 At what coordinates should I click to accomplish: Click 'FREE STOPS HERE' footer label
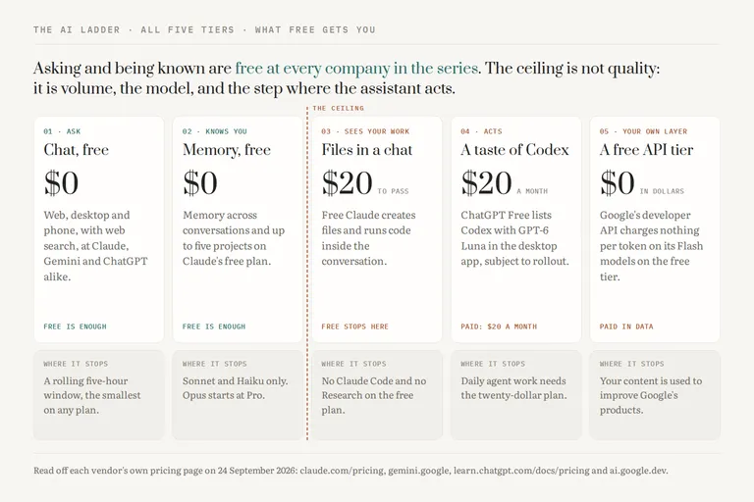coord(354,326)
